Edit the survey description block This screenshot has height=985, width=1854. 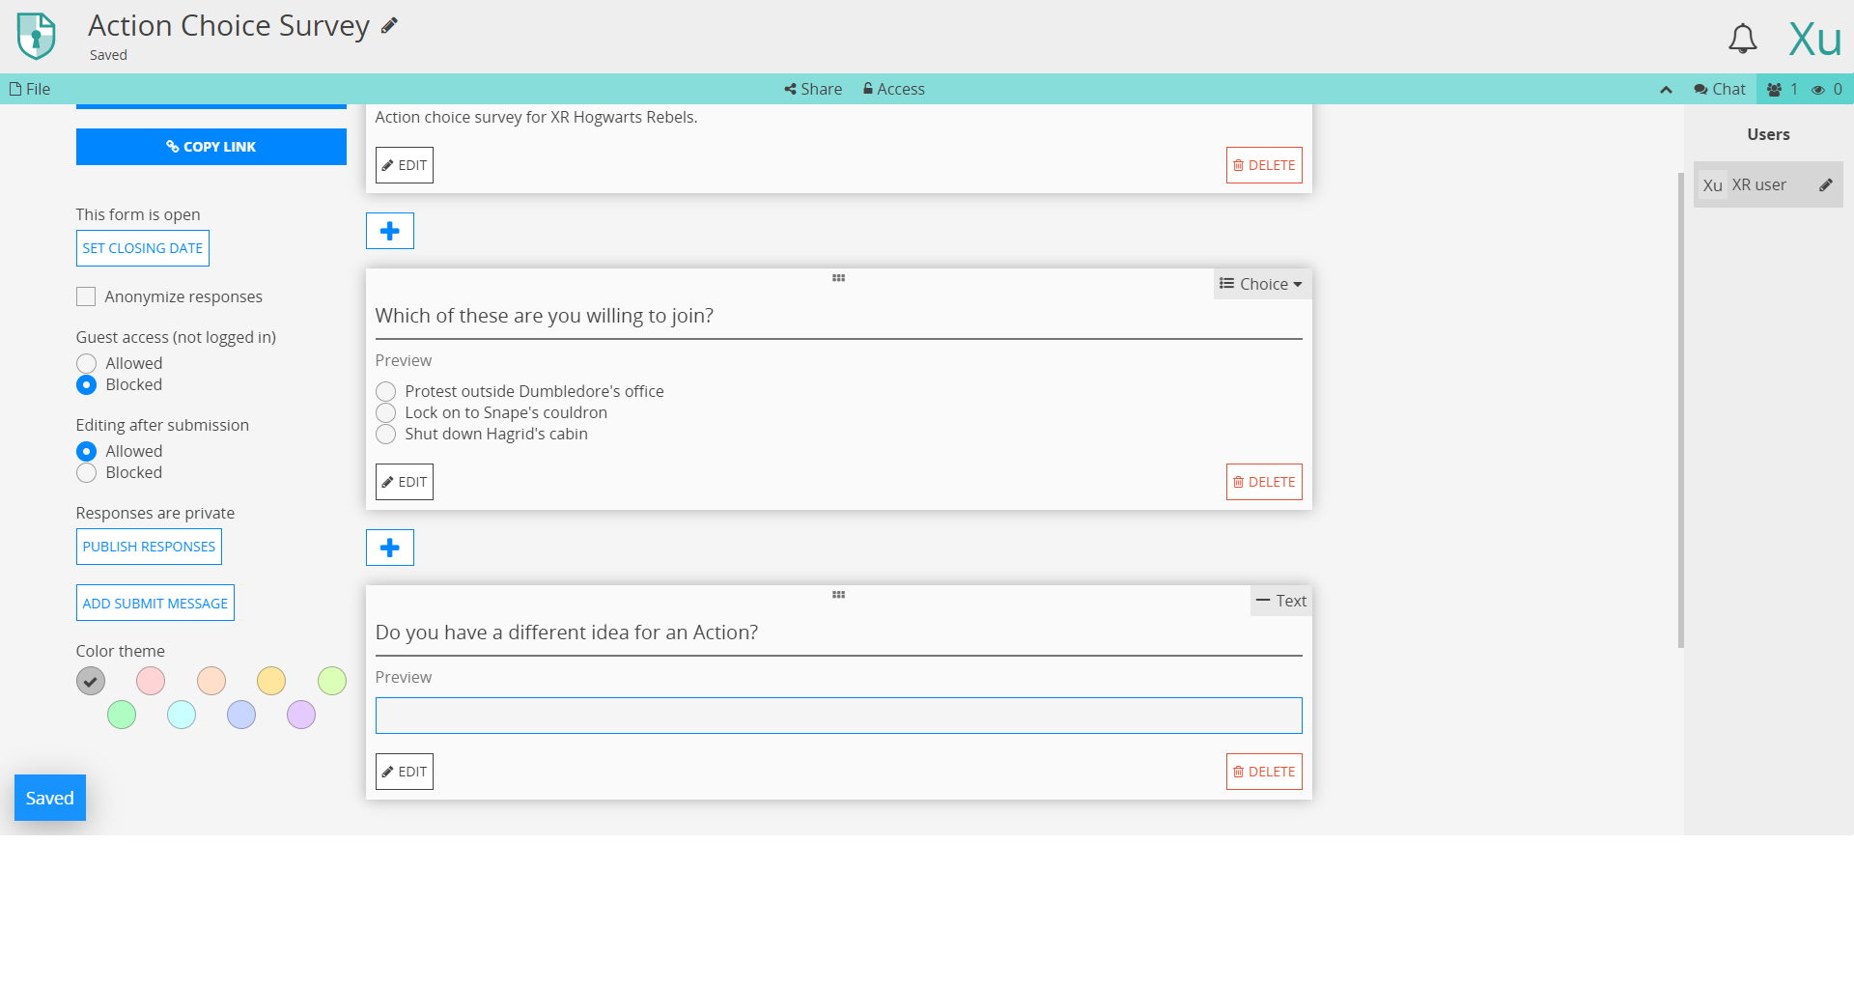pyautogui.click(x=405, y=165)
